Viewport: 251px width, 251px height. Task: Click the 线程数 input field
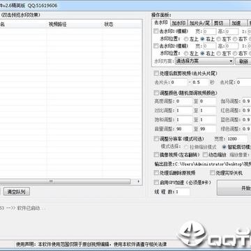(183, 192)
